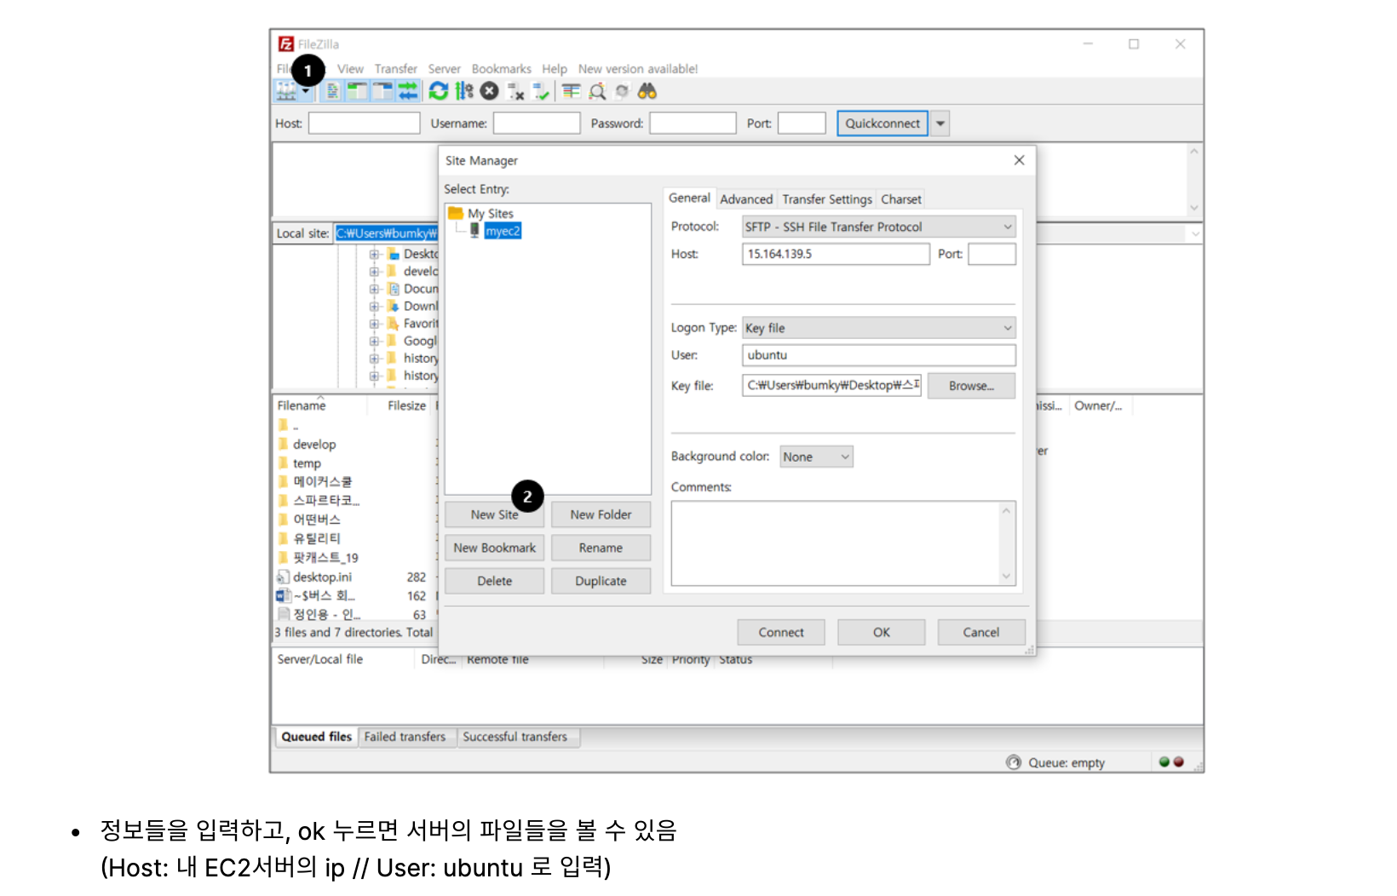Open the directory listing filters icon
The width and height of the screenshot is (1397, 896).
coord(571,91)
